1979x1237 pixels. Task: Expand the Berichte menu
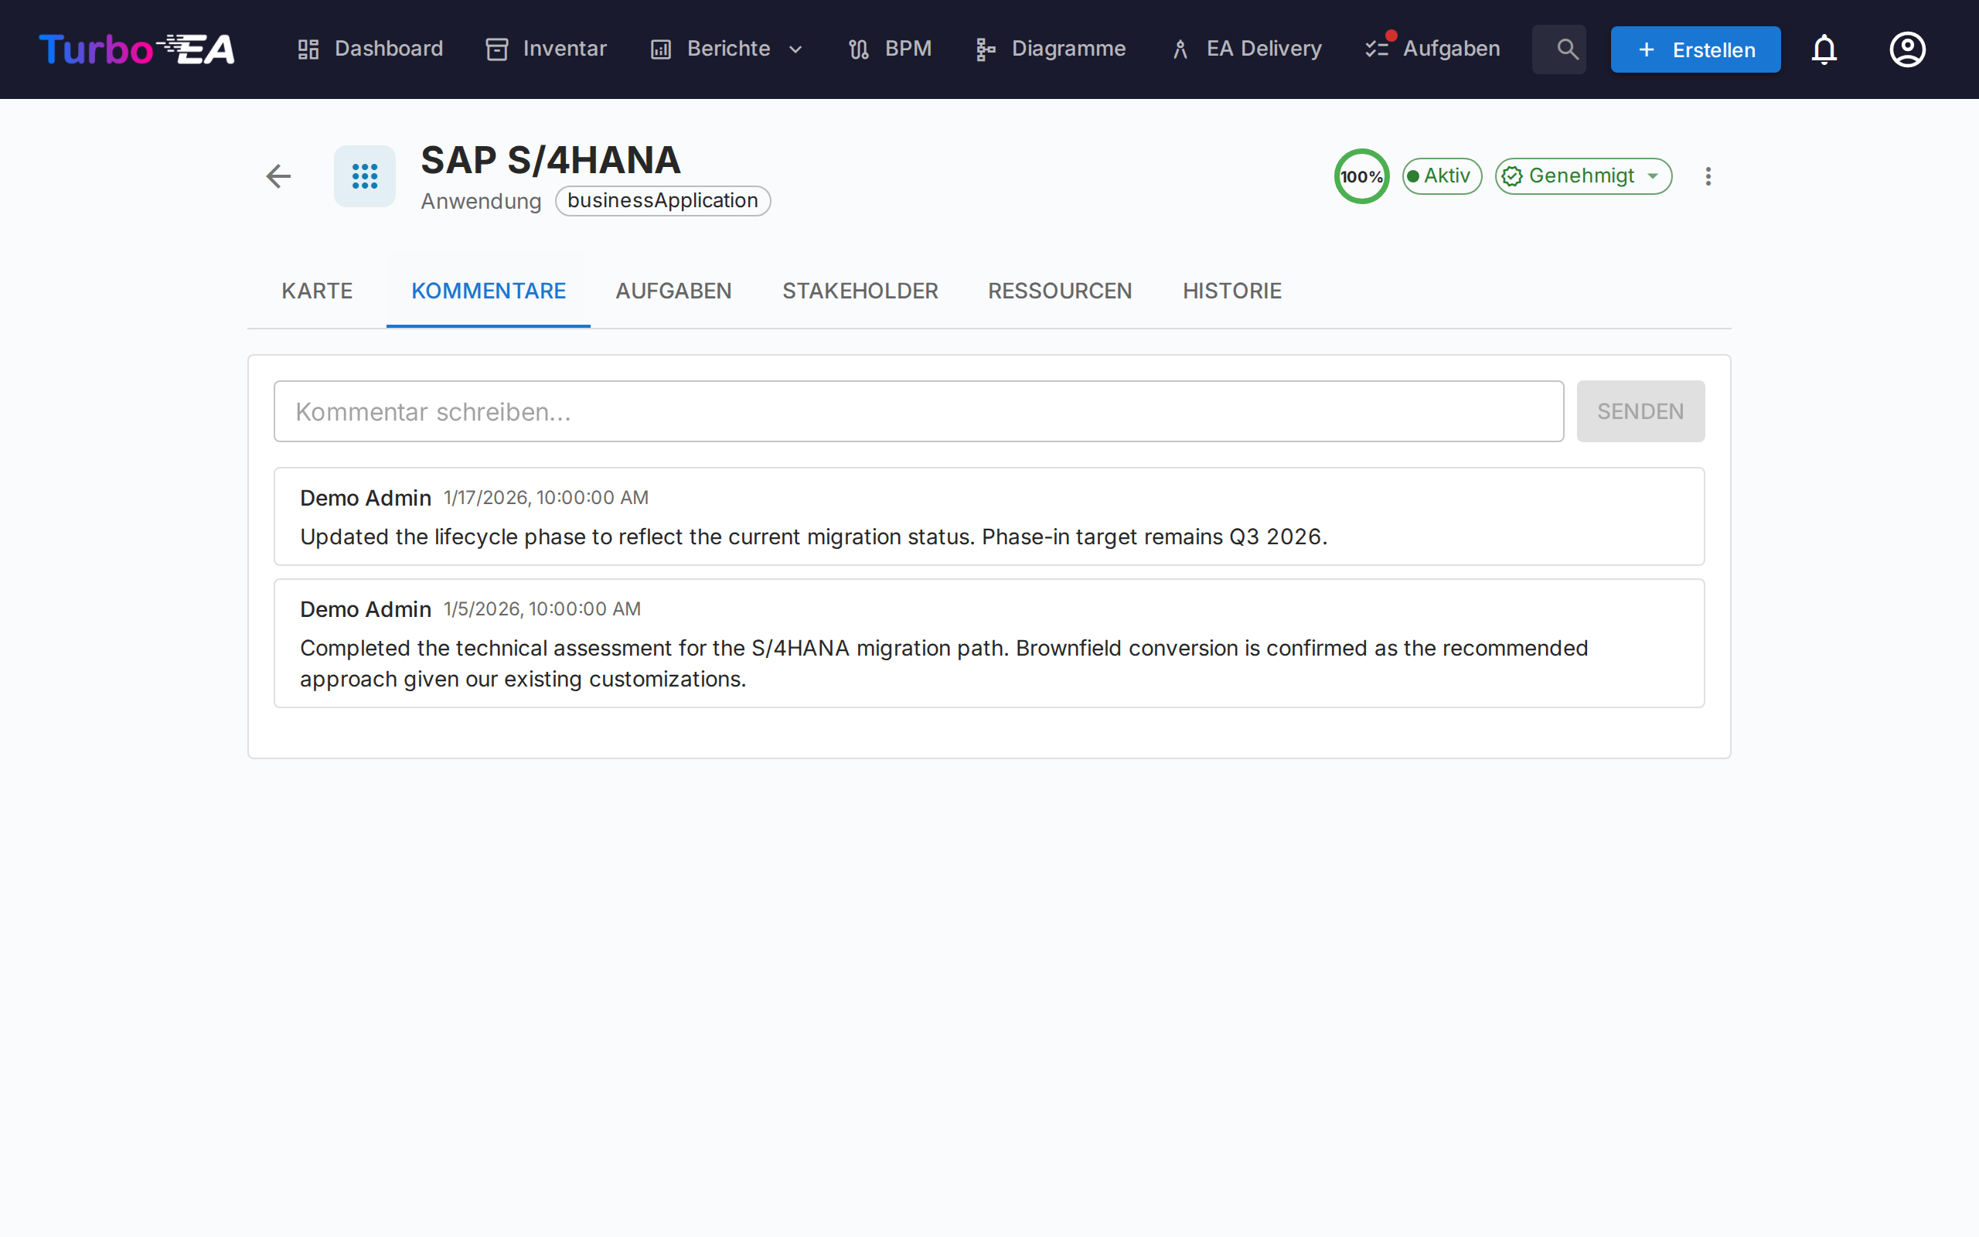coord(724,48)
